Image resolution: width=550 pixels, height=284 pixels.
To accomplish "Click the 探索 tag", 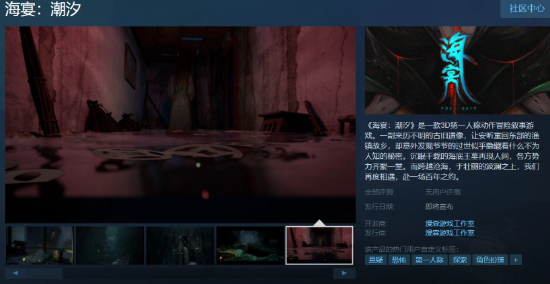I will [x=460, y=260].
